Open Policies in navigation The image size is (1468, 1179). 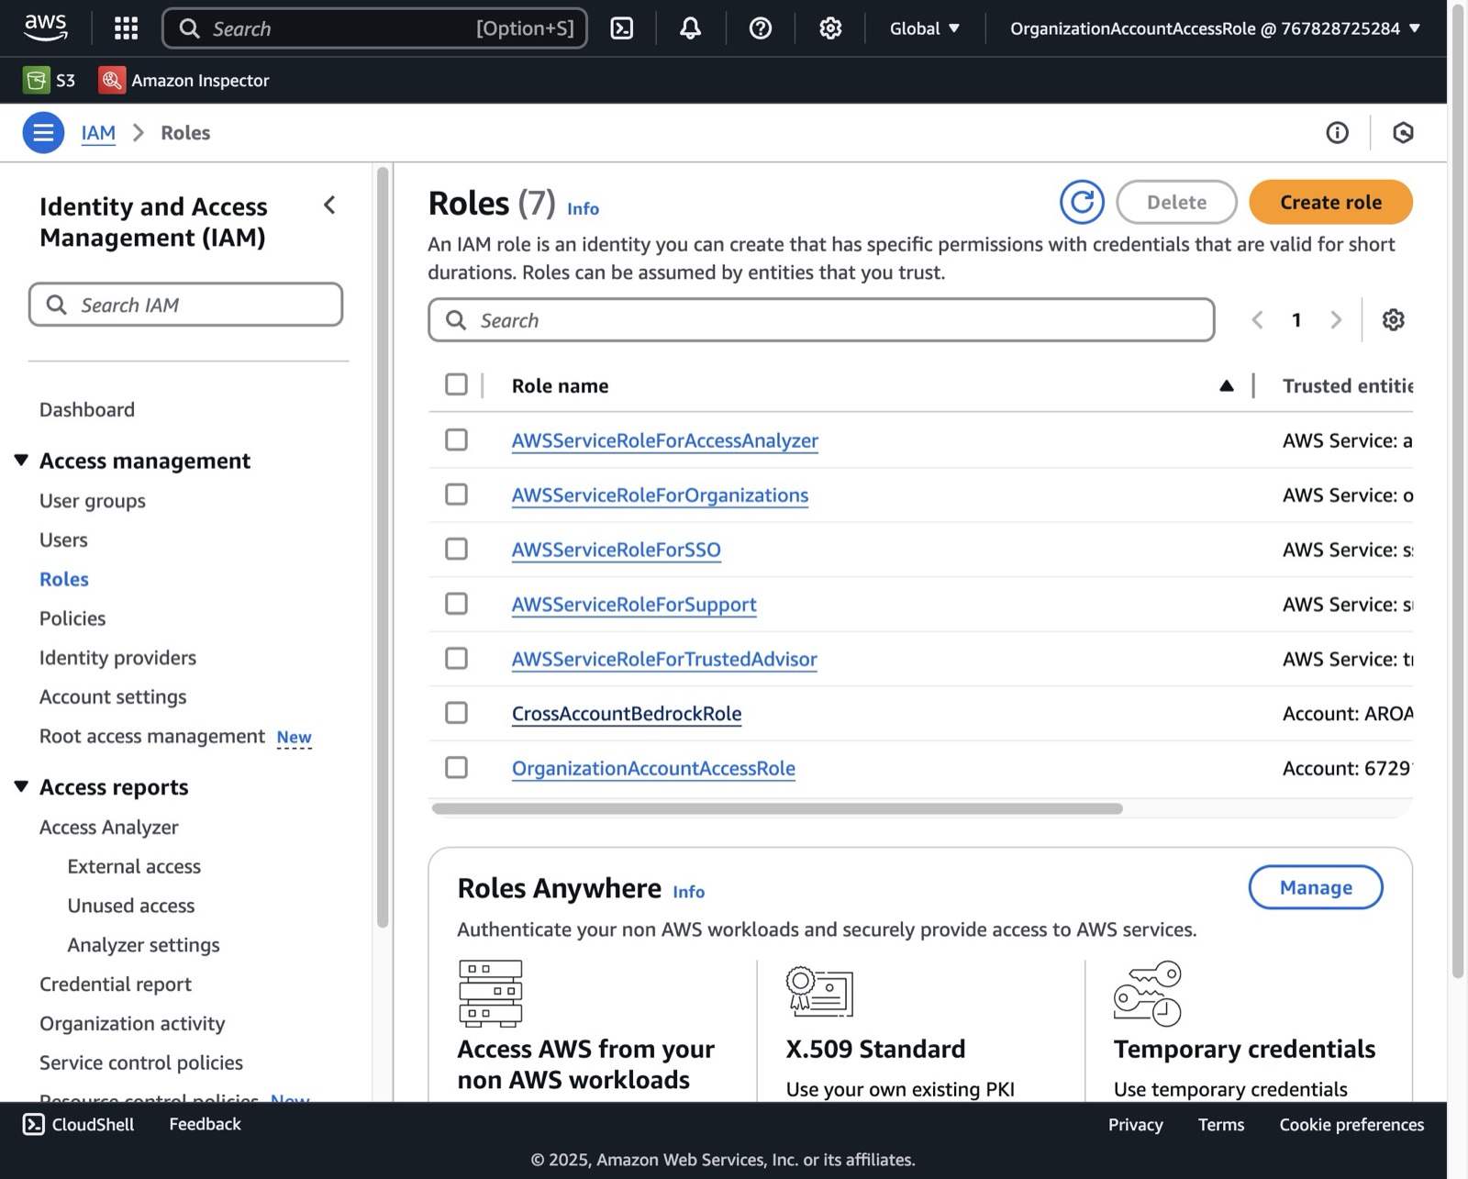pyautogui.click(x=72, y=618)
